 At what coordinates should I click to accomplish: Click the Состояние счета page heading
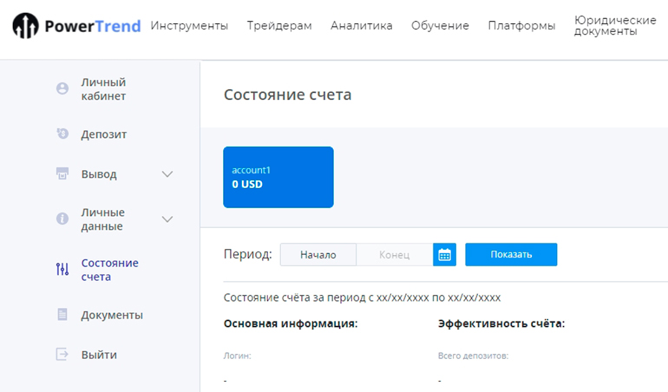pos(287,95)
